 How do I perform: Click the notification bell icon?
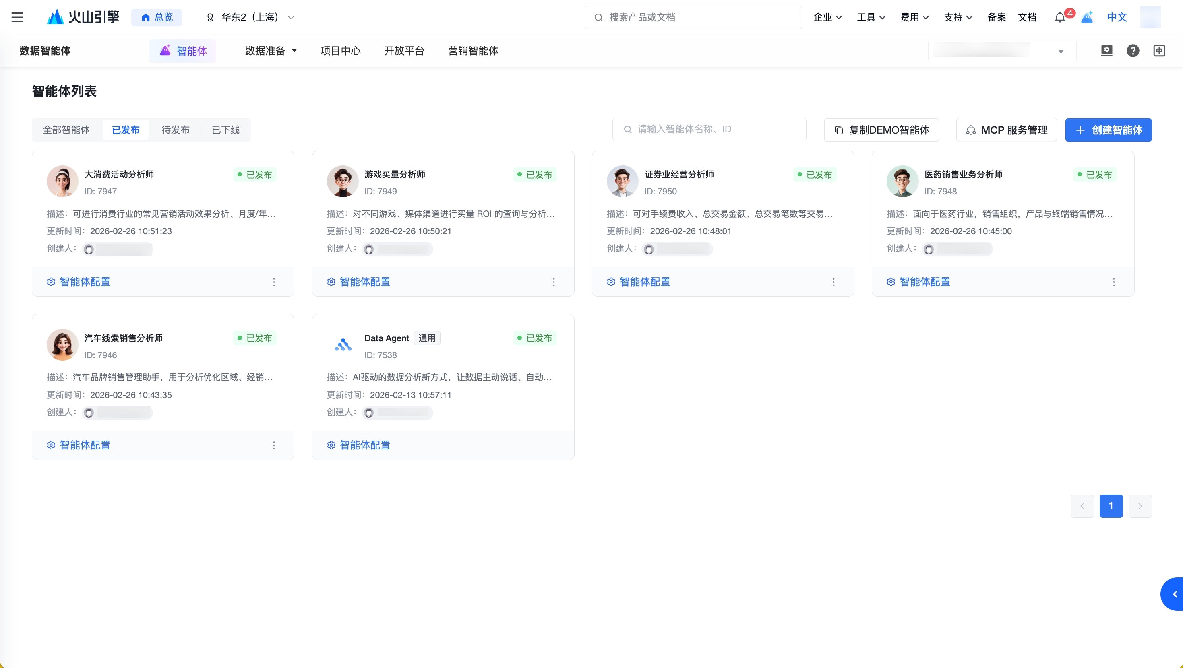pyautogui.click(x=1059, y=17)
